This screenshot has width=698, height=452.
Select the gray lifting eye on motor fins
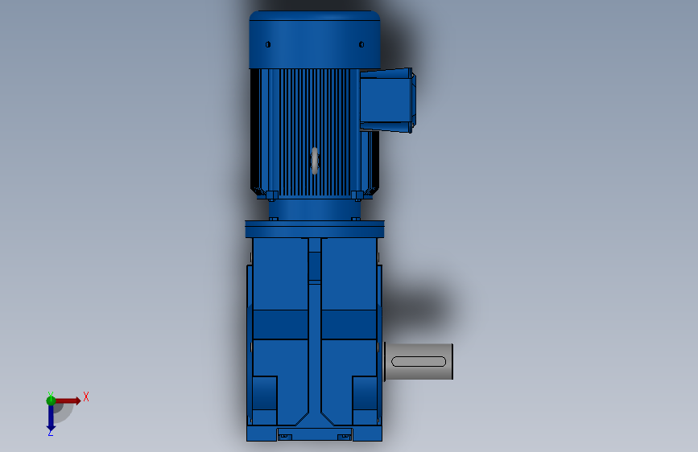[315, 161]
